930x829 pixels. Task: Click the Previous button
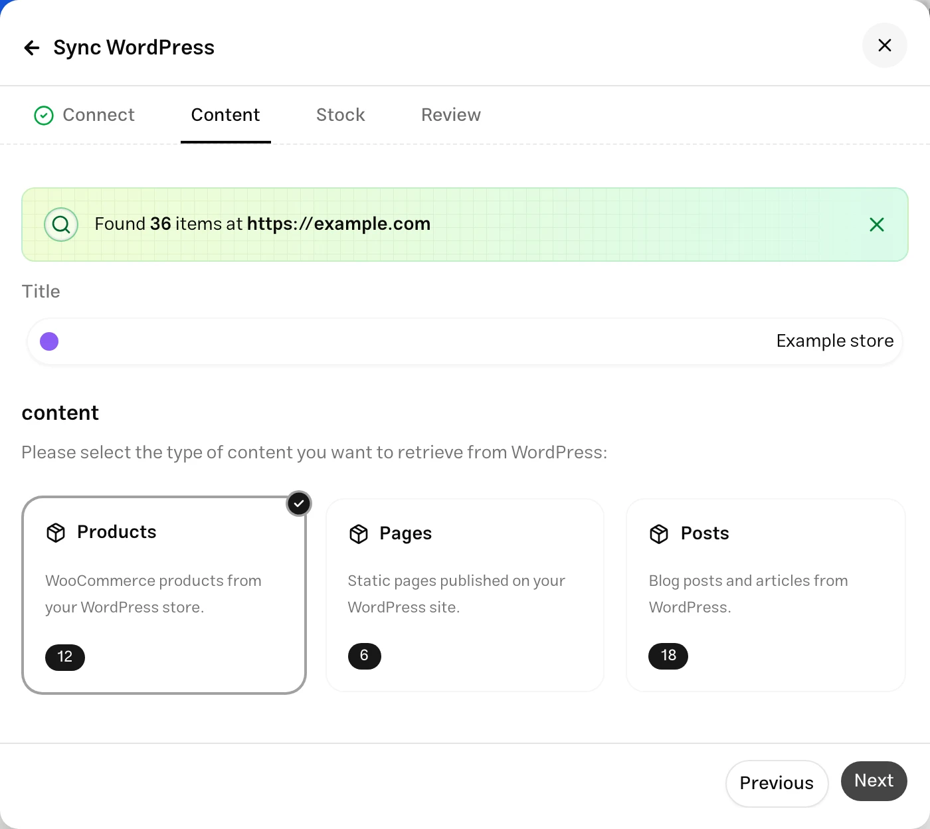(777, 783)
